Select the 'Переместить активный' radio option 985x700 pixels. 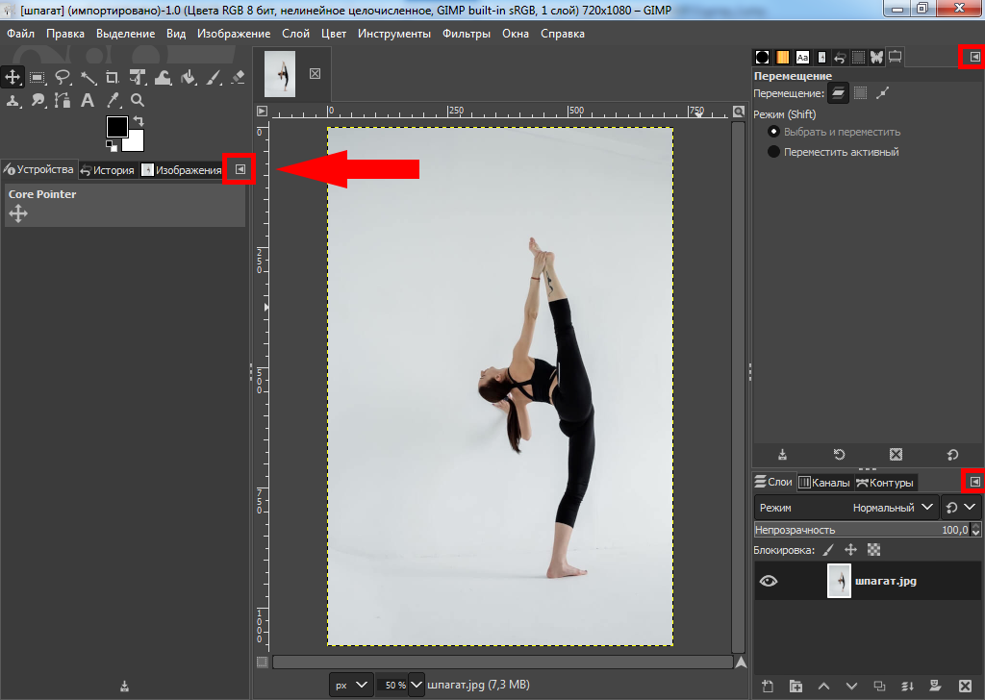(x=773, y=152)
